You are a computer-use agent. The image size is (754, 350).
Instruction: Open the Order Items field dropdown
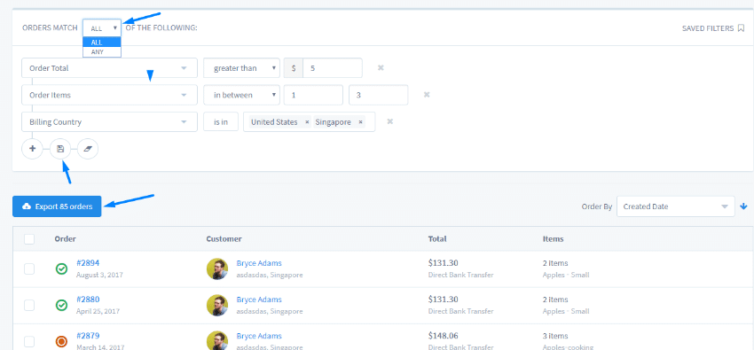(110, 95)
